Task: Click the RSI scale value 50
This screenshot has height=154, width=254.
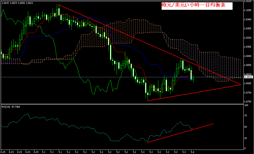Action: click(x=246, y=127)
